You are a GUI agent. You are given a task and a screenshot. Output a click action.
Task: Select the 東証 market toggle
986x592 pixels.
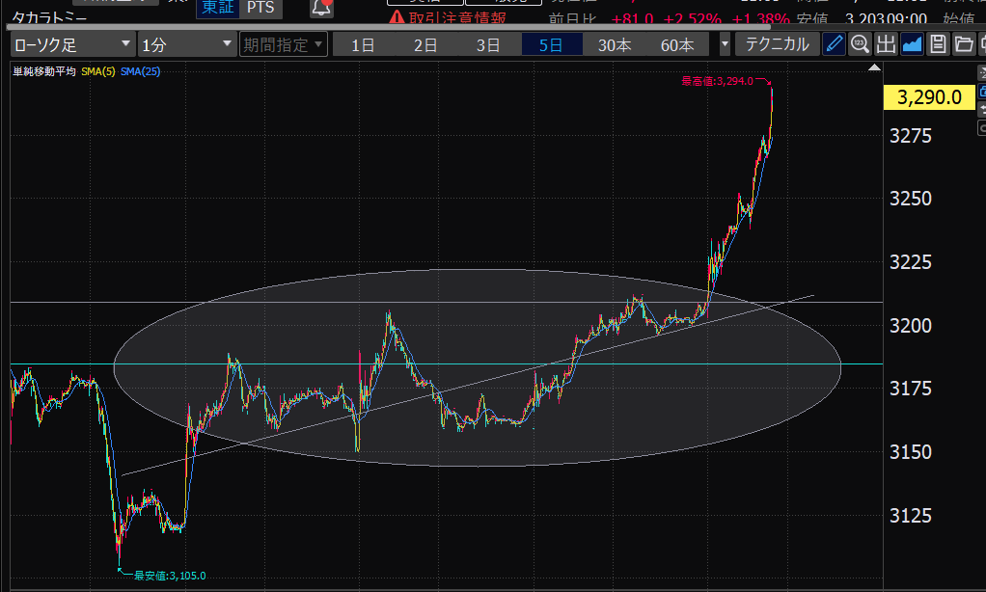click(215, 8)
